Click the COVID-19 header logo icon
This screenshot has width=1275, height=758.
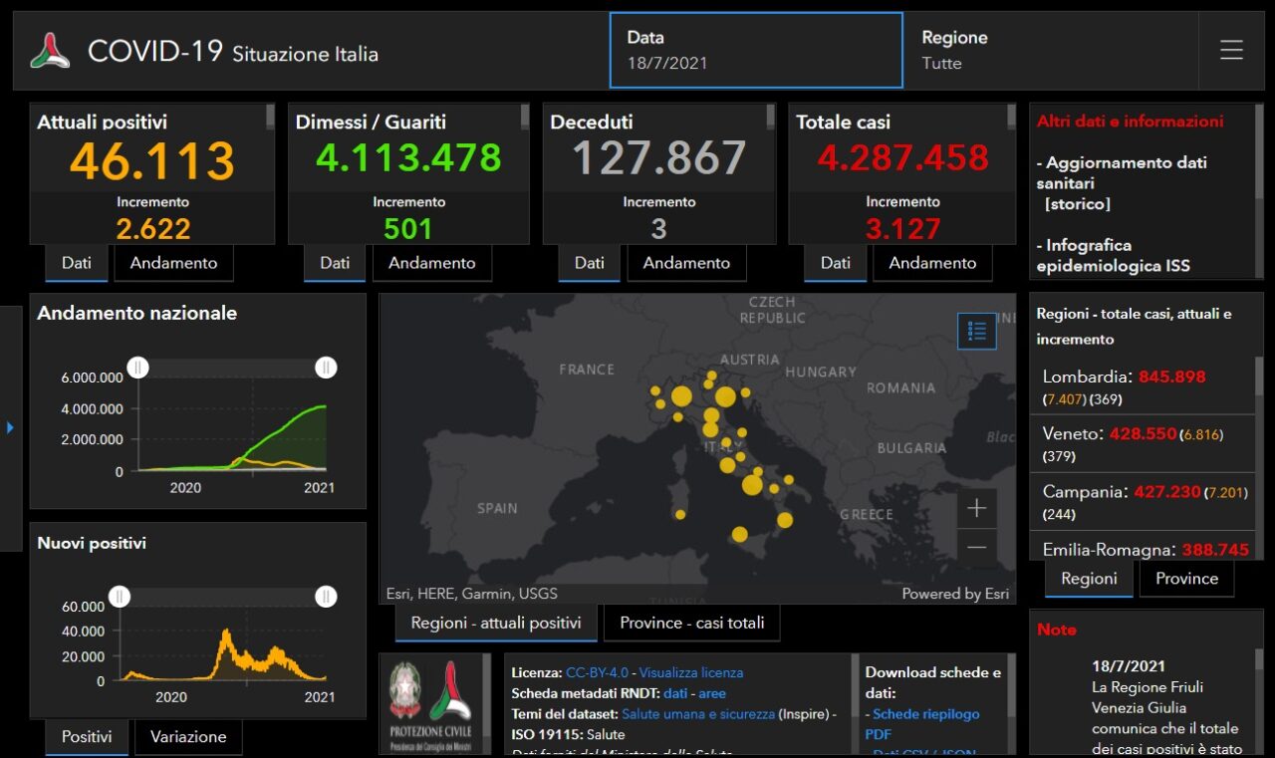point(50,51)
